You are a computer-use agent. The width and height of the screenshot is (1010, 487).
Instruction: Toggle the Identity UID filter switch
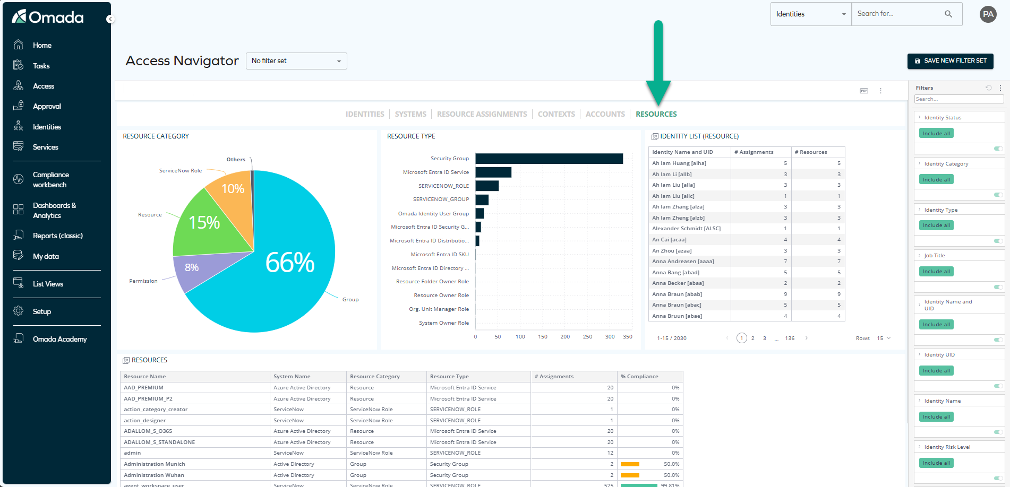[998, 386]
